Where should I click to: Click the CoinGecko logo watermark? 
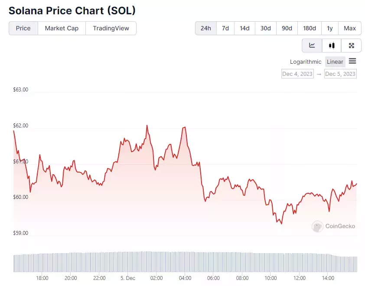[x=333, y=226]
